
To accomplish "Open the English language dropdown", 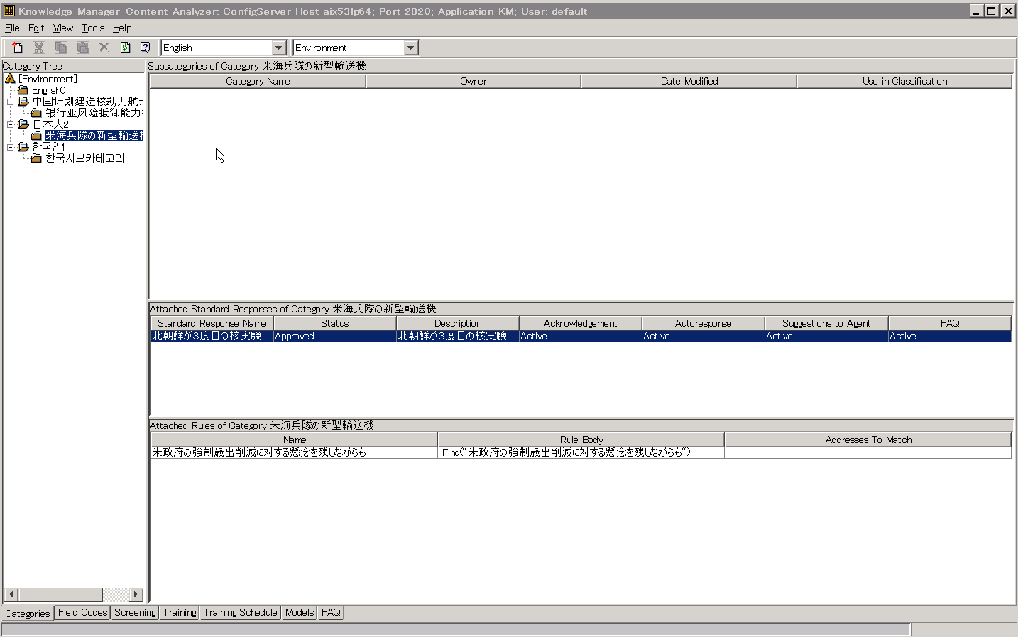I will coord(278,48).
